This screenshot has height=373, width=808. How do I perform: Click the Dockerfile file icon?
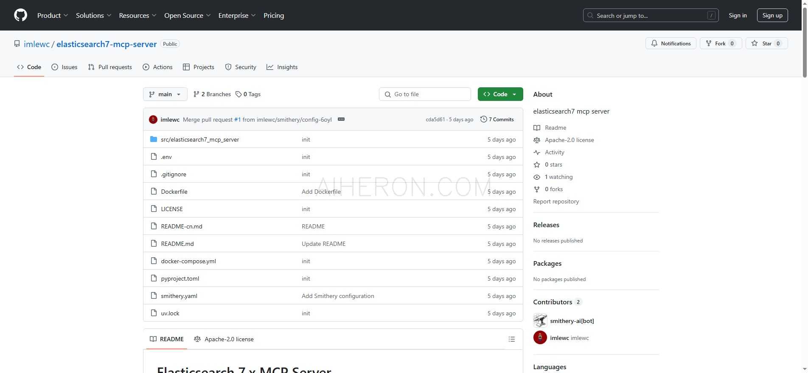154,191
